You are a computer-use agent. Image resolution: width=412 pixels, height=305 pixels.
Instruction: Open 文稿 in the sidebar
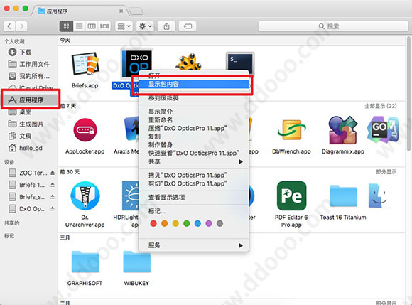(x=29, y=136)
